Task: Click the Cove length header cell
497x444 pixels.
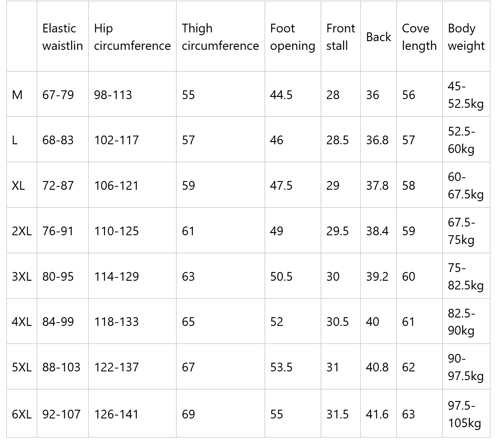Action: 419,37
